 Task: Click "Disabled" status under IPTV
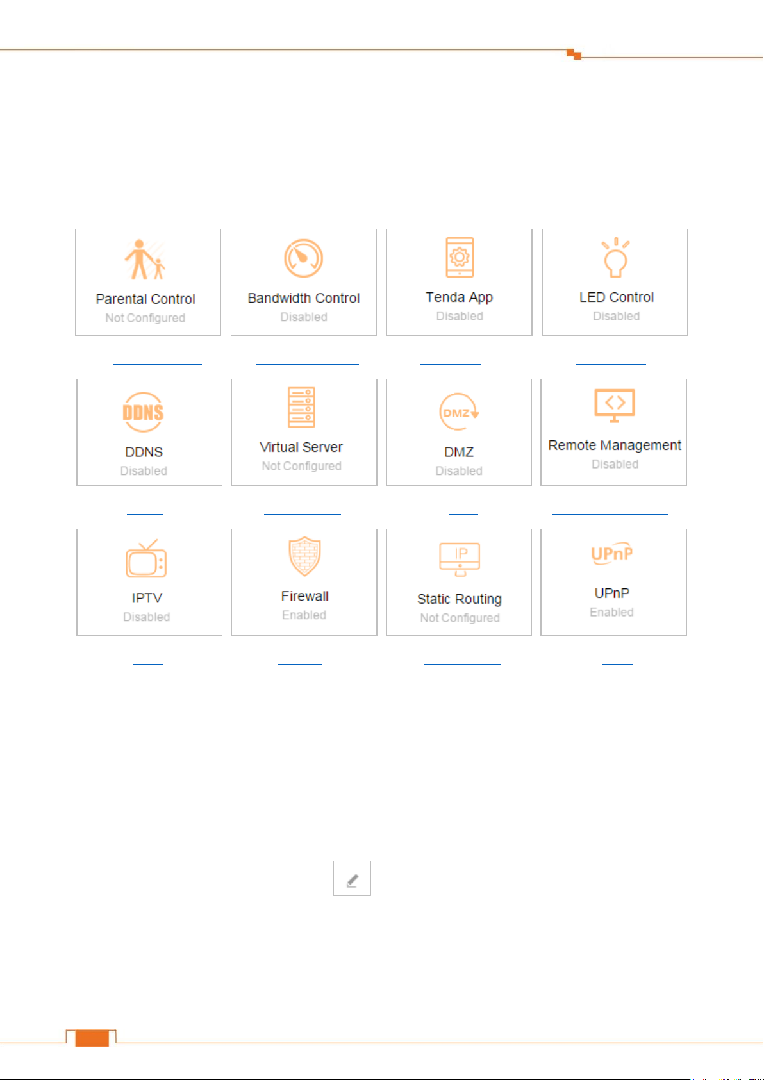click(x=147, y=617)
